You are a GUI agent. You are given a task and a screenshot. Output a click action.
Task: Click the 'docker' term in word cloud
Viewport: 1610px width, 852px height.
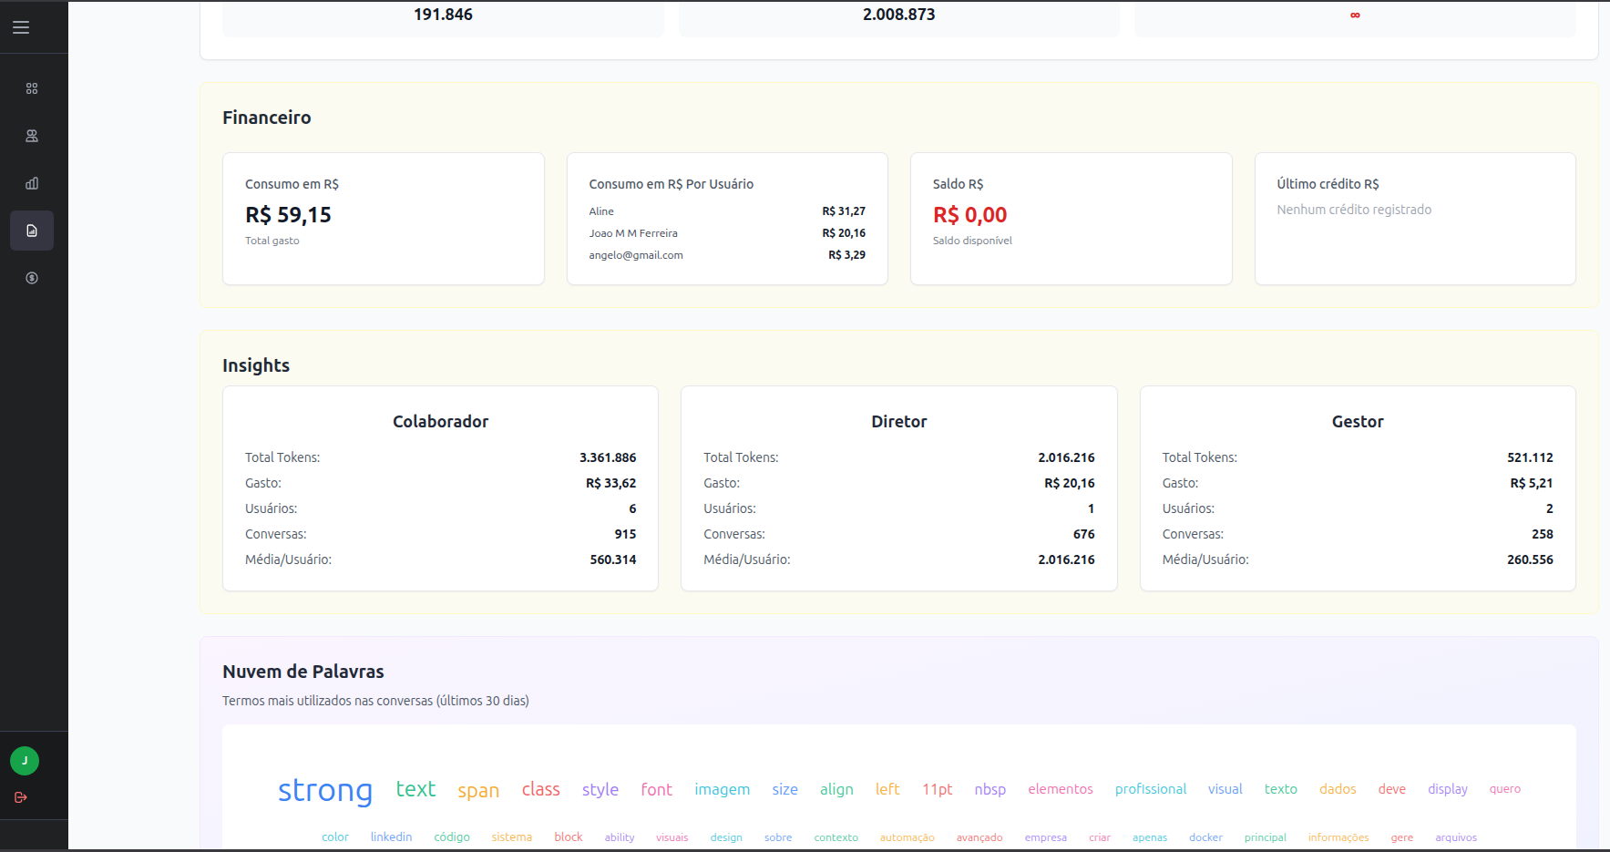(1205, 837)
